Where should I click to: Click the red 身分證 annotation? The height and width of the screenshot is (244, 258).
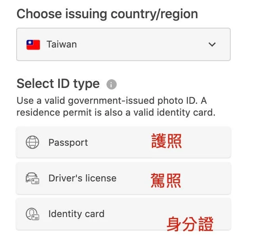click(x=190, y=224)
